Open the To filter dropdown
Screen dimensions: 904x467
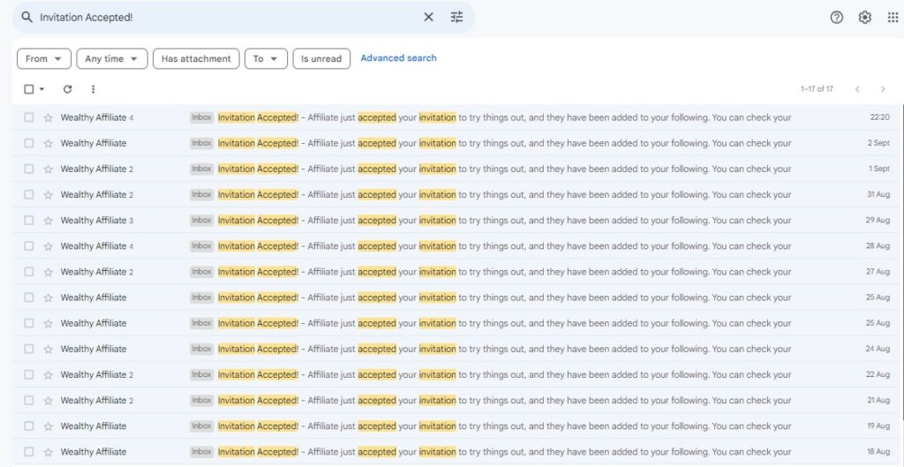pos(266,59)
